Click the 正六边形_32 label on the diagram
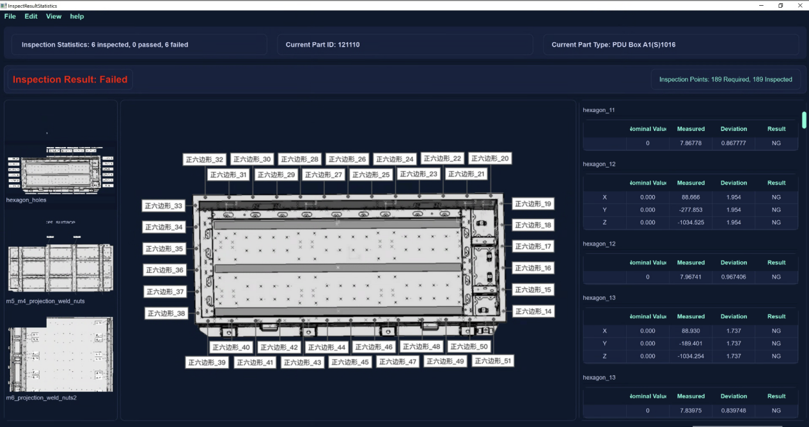Viewport: 809px width, 427px height. pos(205,159)
